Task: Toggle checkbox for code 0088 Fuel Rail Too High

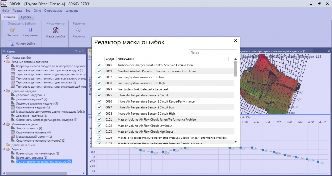Action: tap(99, 83)
